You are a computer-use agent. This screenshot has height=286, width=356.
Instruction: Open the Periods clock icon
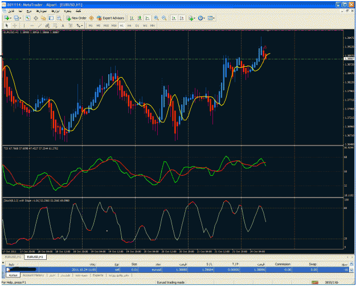(x=200, y=18)
